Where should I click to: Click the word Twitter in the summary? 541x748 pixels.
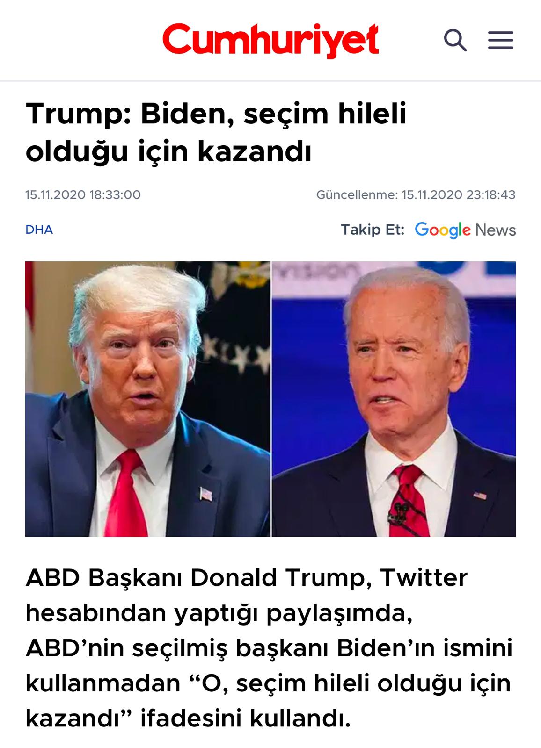coord(424,578)
